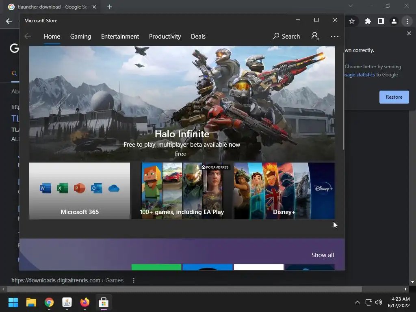Image resolution: width=416 pixels, height=312 pixels.
Task: Close the tlauncher download tab
Action: click(94, 7)
